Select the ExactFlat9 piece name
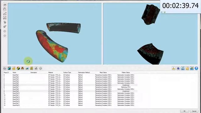This screenshot has height=113, width=201. [x=16, y=91]
